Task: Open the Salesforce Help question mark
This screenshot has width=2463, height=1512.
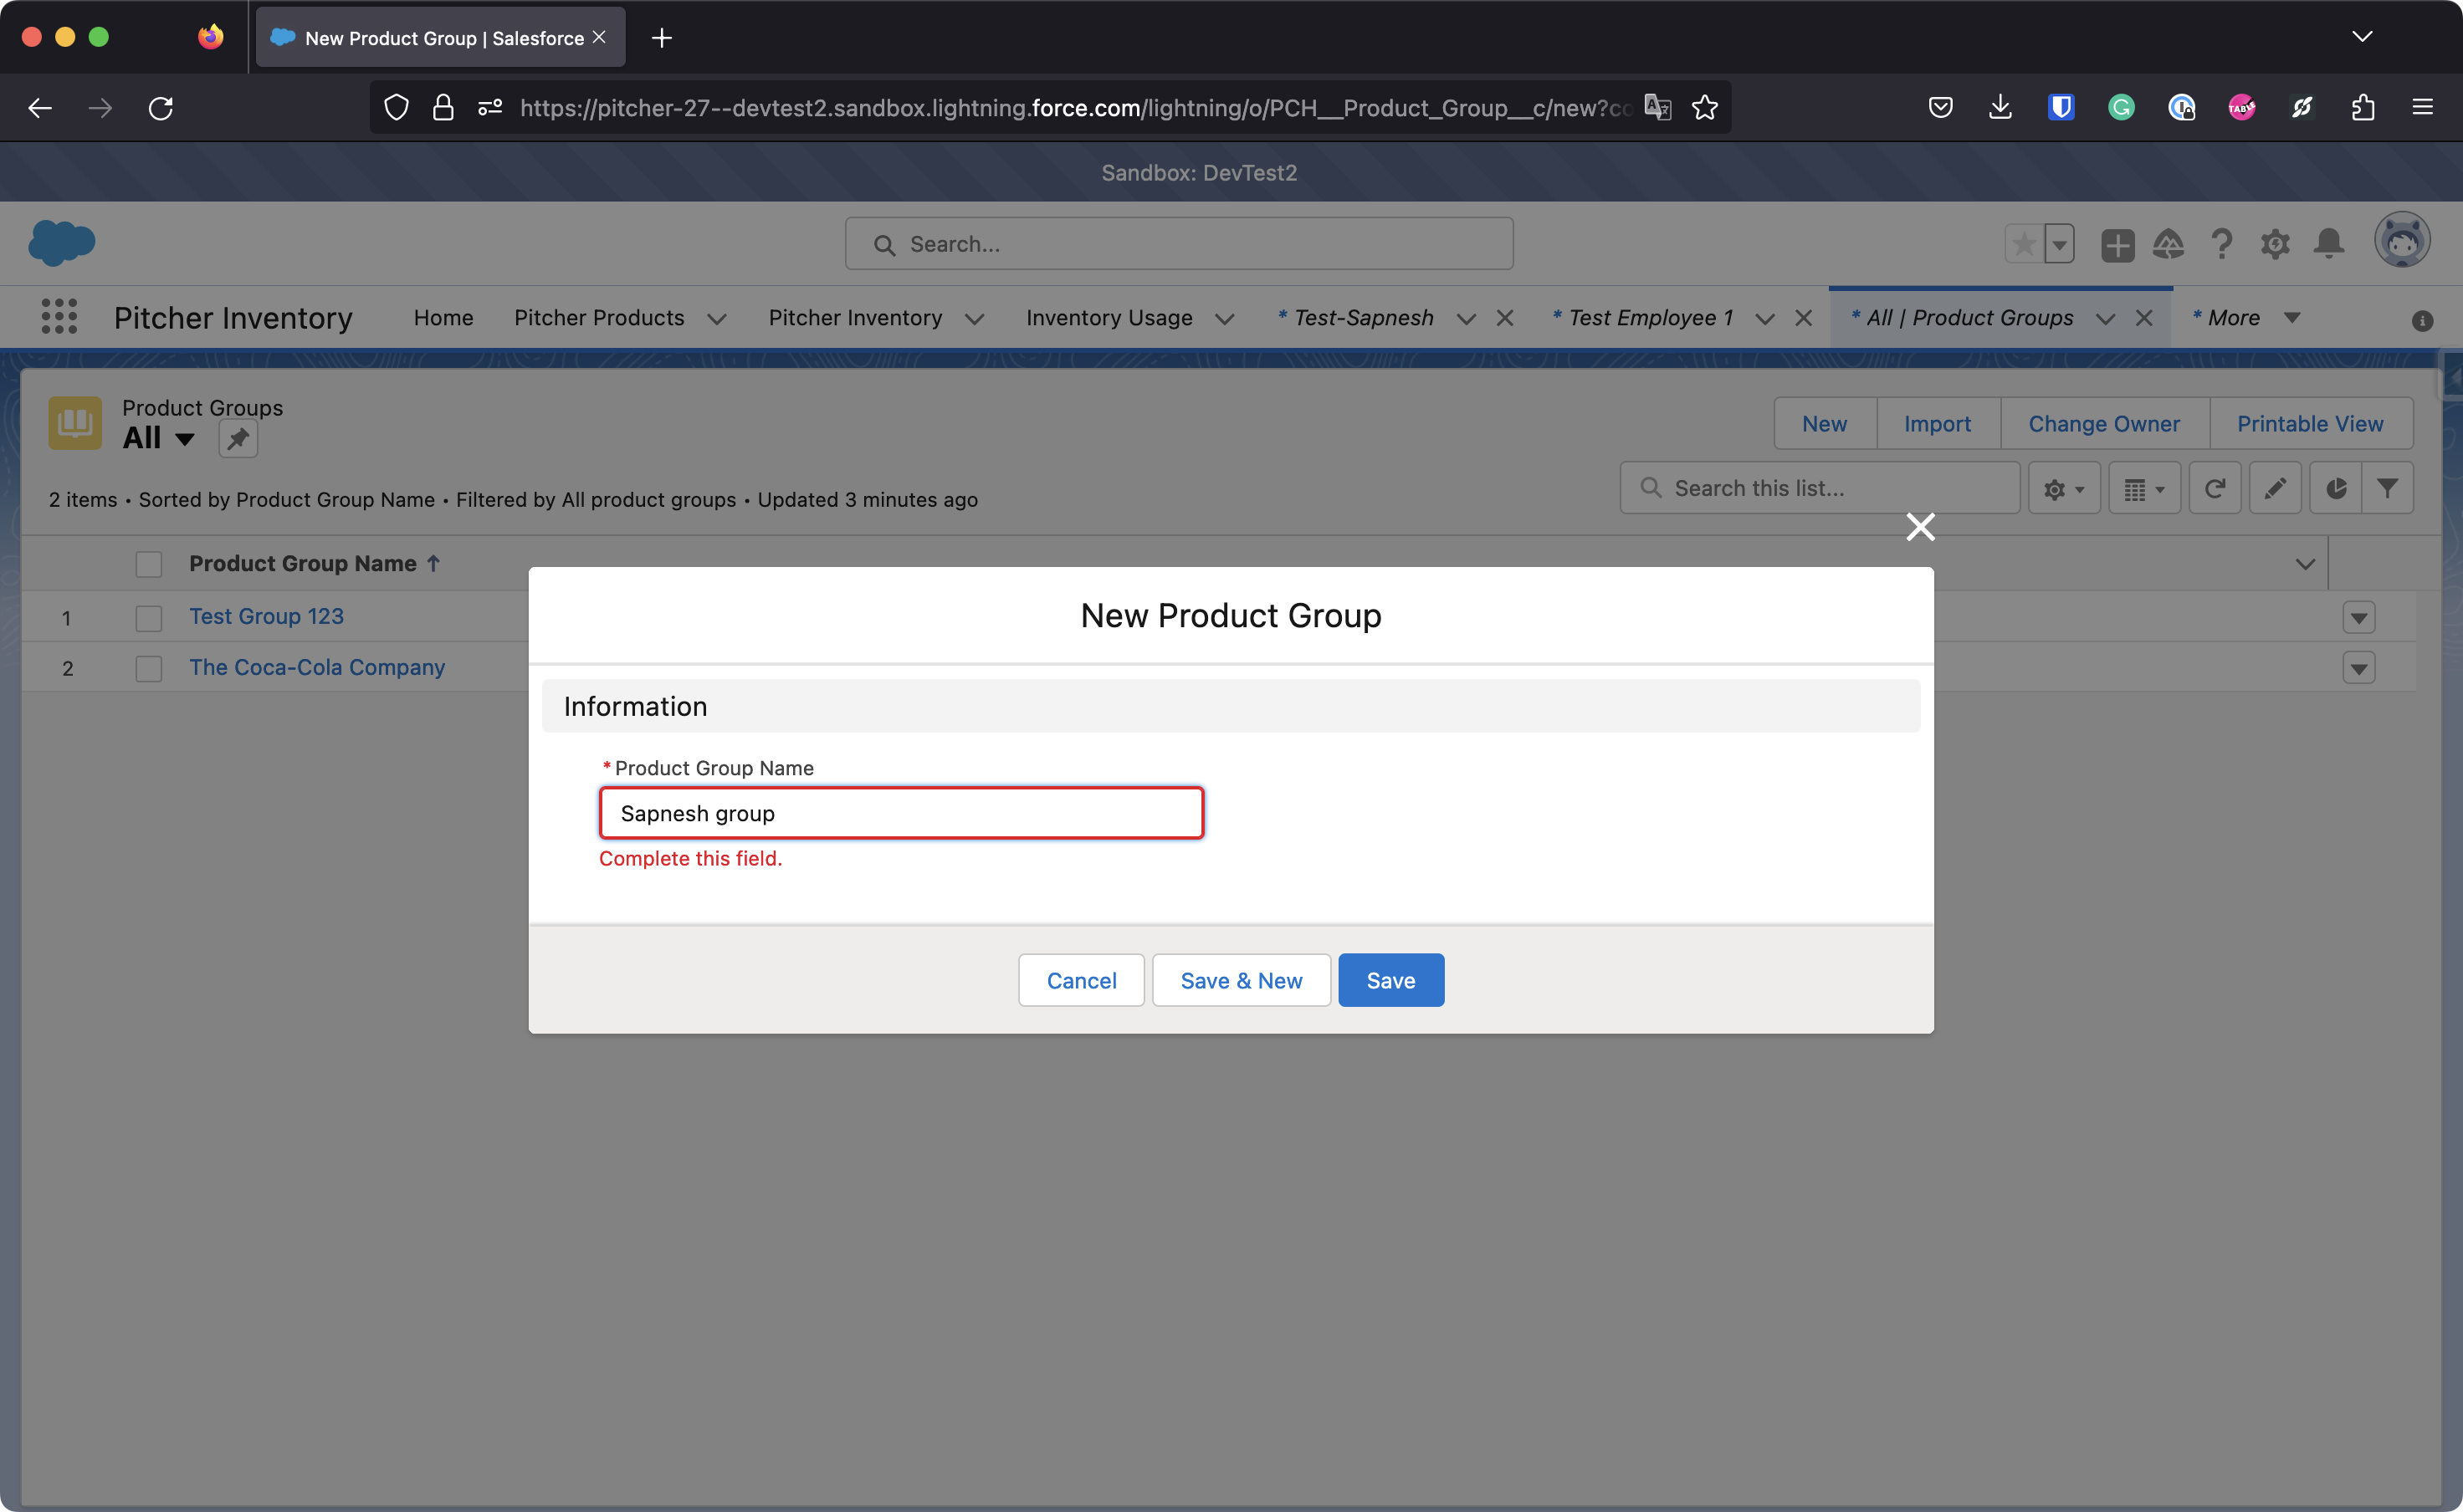Action: 2221,244
